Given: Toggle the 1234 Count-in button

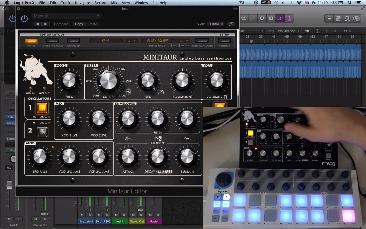Looking at the screenshot, I should pyautogui.click(x=280, y=18).
